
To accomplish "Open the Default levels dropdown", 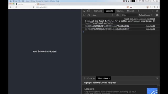I will coord(145,15).
